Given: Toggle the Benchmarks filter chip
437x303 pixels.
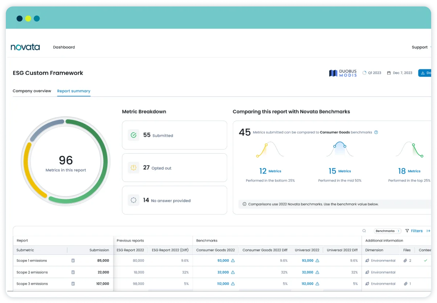Looking at the screenshot, I should [387, 231].
